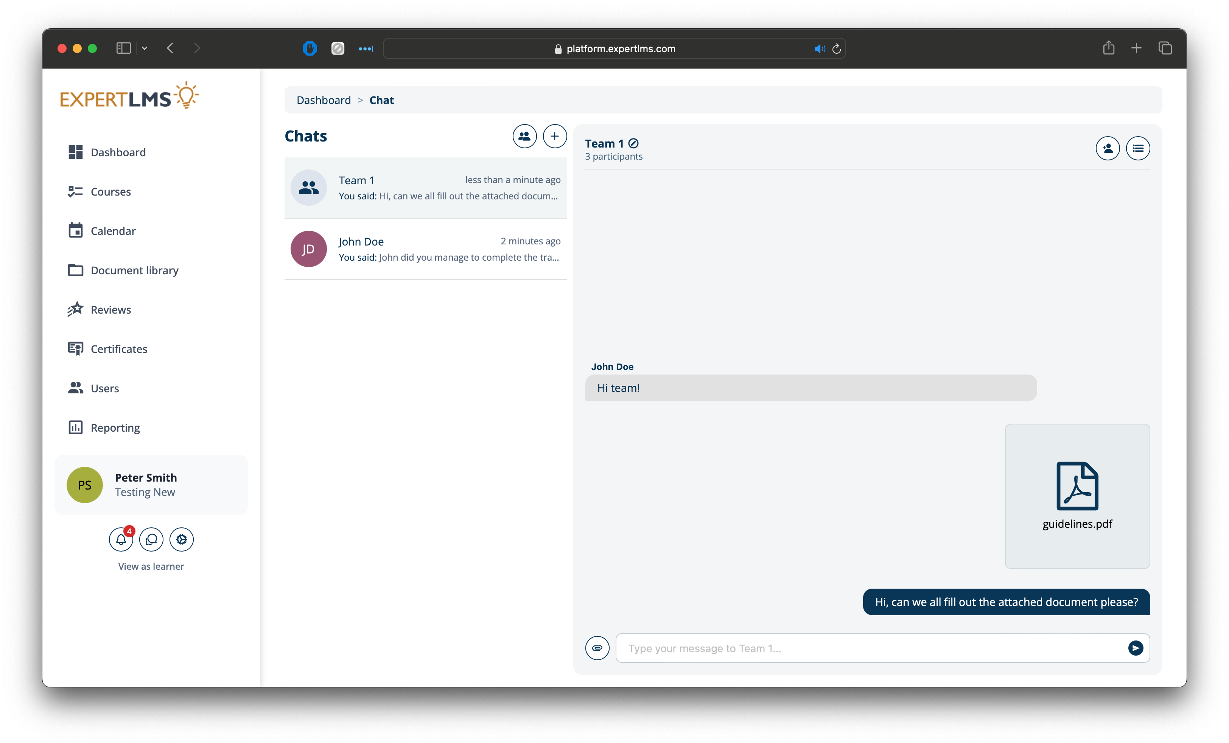Image resolution: width=1229 pixels, height=743 pixels.
Task: Open the Document library menu item
Action: pyautogui.click(x=134, y=270)
